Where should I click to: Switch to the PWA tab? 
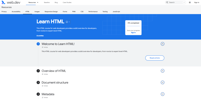pyautogui.click(x=74, y=12)
